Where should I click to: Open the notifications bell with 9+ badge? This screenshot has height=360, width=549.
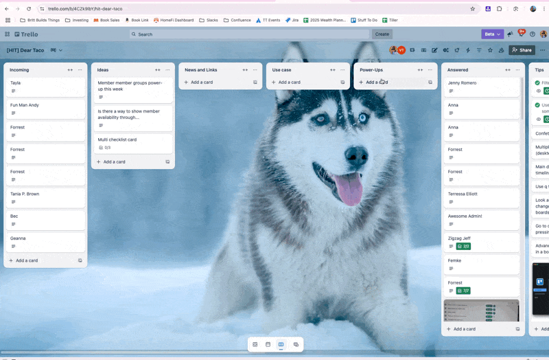click(x=522, y=34)
